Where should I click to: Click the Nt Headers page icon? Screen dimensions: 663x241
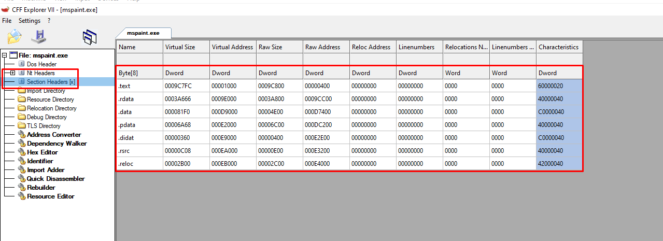click(x=22, y=73)
